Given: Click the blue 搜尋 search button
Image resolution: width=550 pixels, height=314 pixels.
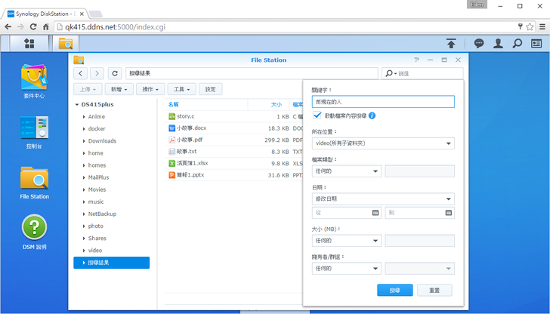Looking at the screenshot, I should 394,290.
